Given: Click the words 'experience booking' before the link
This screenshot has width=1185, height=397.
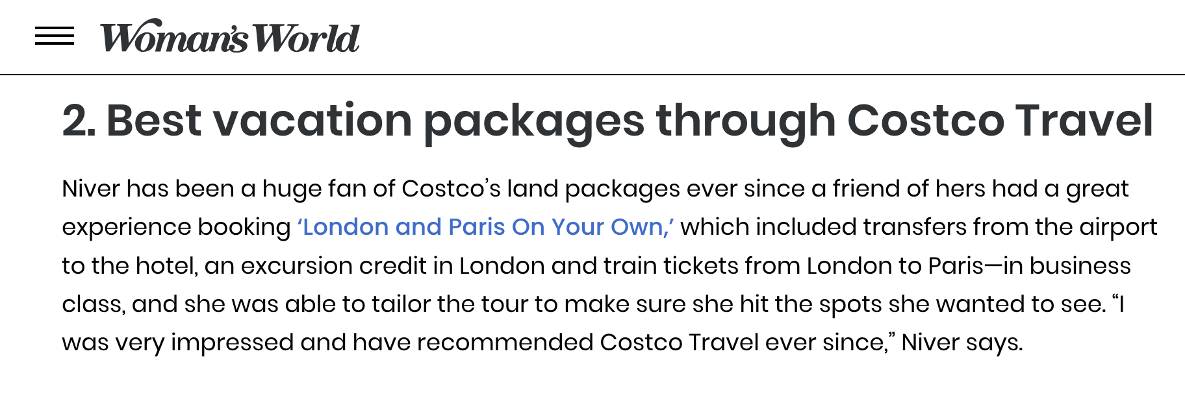Looking at the screenshot, I should coord(176,227).
